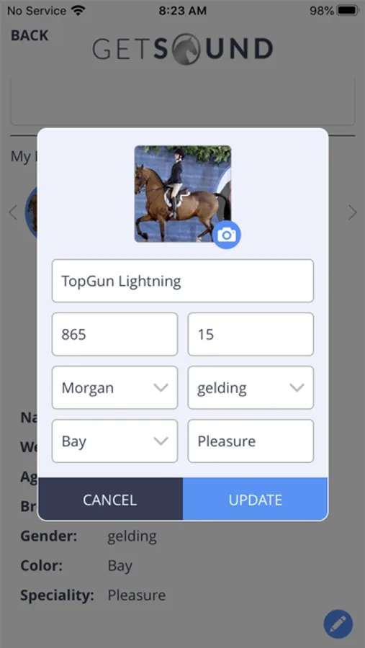
Task: Tap the battery indicator icon
Action: (348, 11)
